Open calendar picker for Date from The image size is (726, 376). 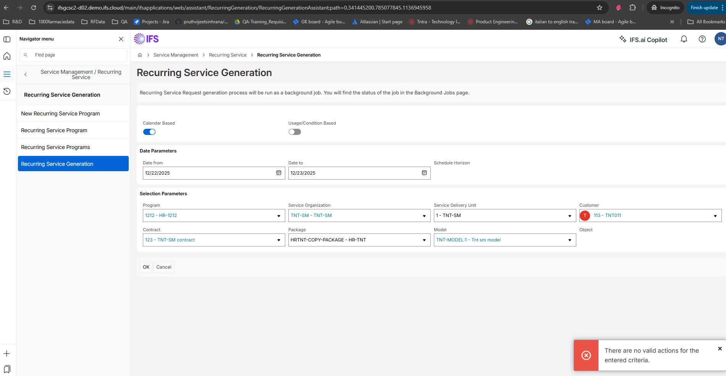pos(279,173)
